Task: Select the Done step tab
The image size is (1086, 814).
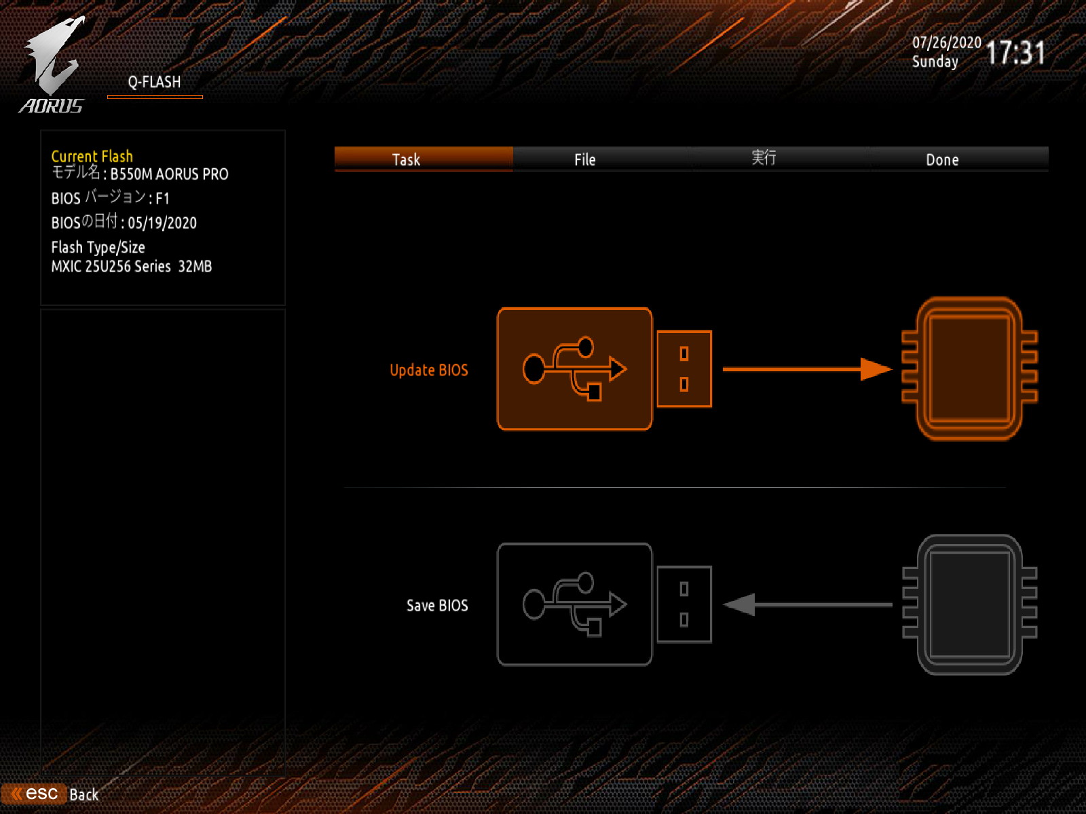Action: [x=960, y=159]
